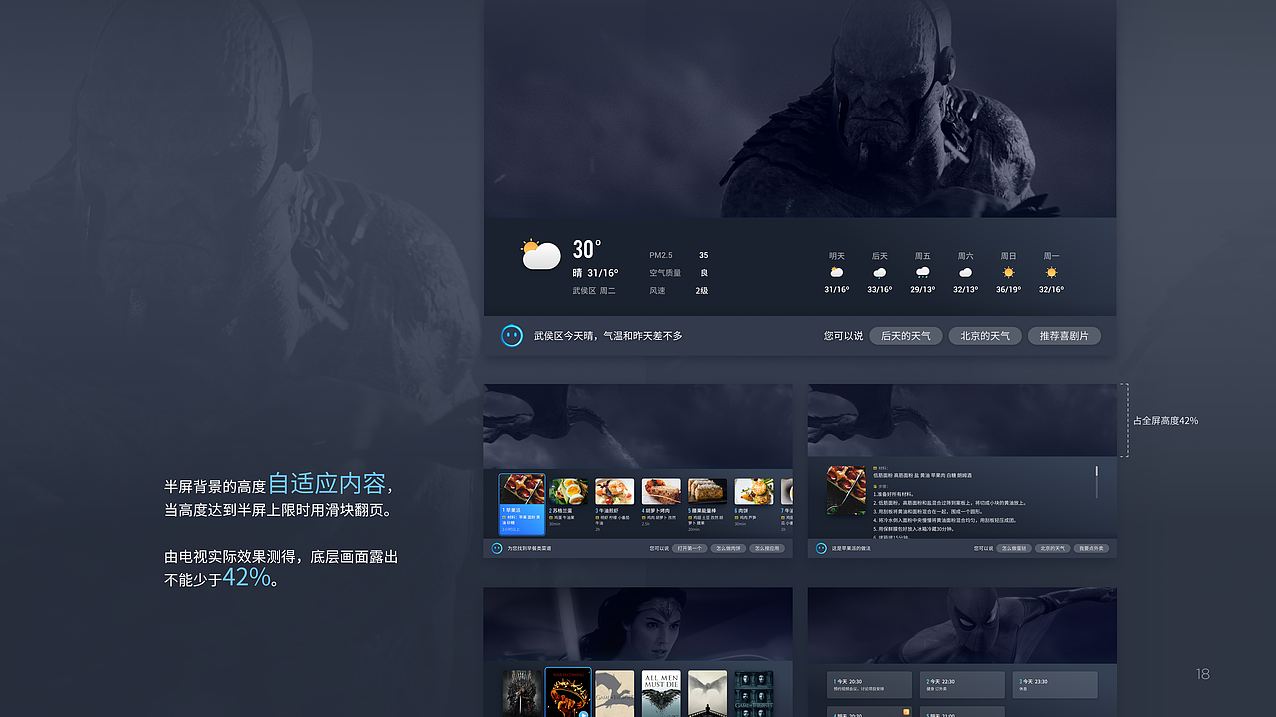Click the 周六 forecast cloud icon
This screenshot has width=1276, height=717.
click(x=965, y=272)
